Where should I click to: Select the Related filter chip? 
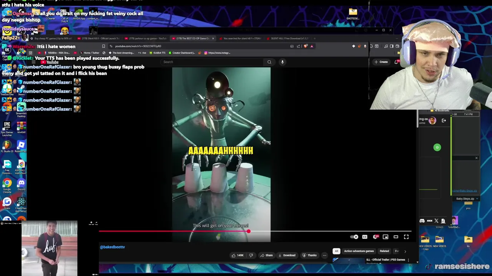pyautogui.click(x=384, y=251)
